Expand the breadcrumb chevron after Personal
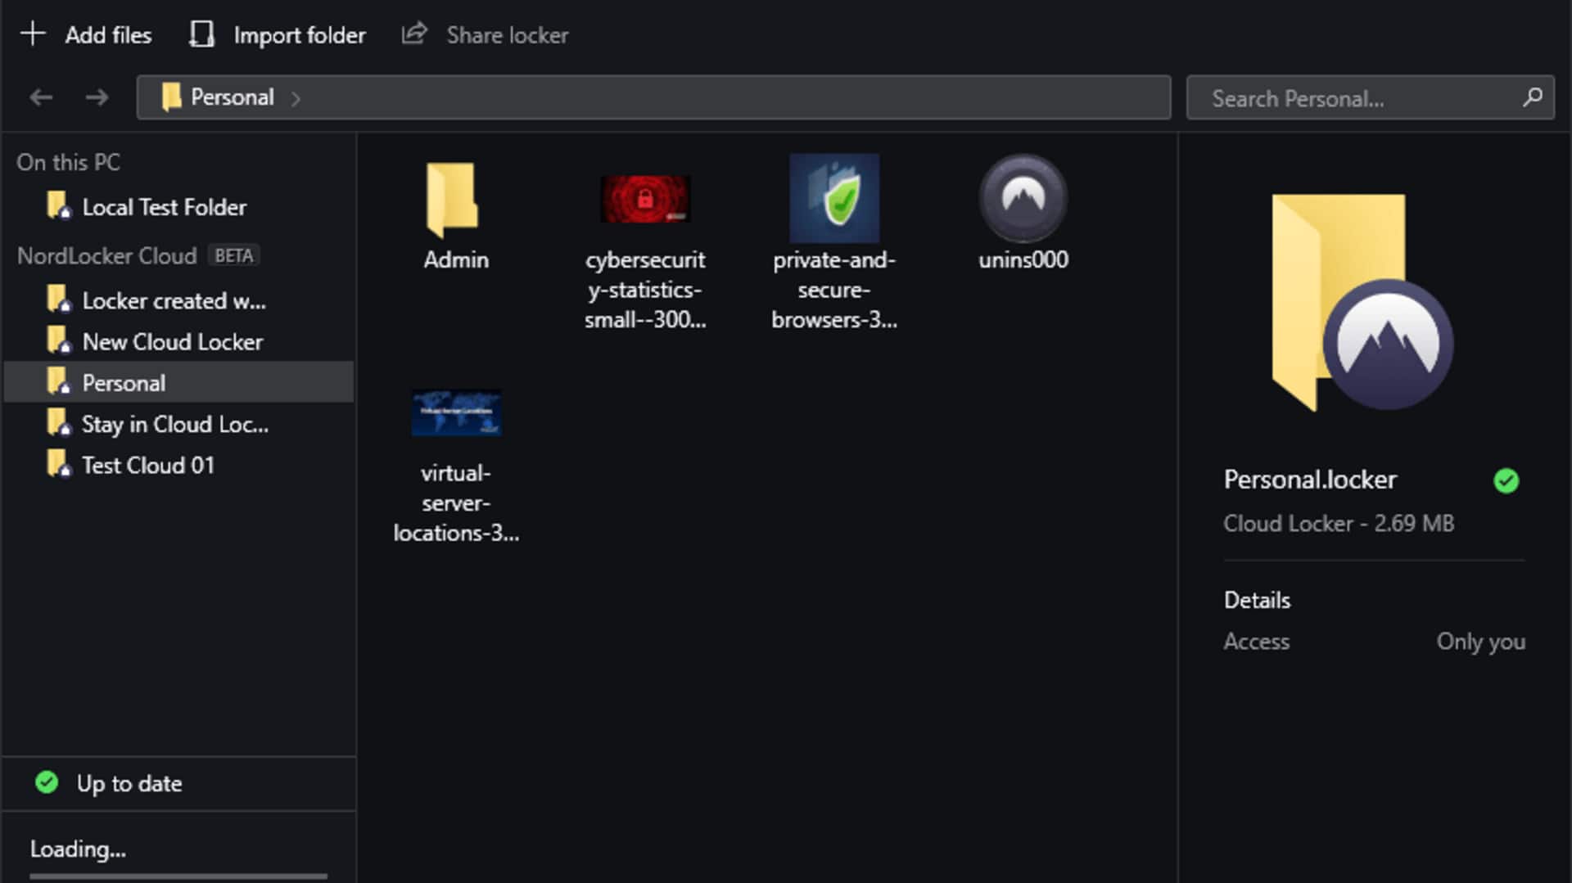This screenshot has height=883, width=1572. pos(296,99)
